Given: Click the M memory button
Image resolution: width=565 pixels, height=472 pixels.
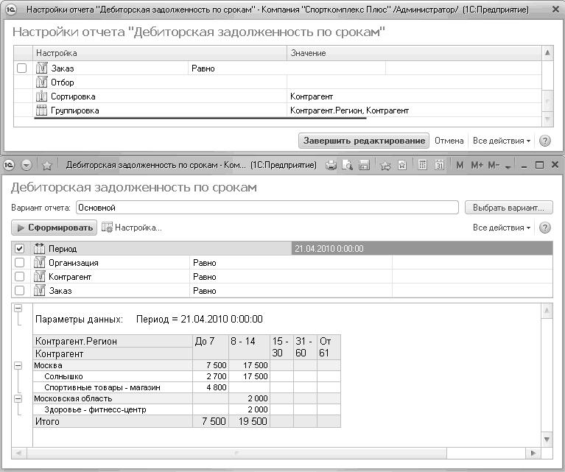Looking at the screenshot, I should (x=460, y=166).
